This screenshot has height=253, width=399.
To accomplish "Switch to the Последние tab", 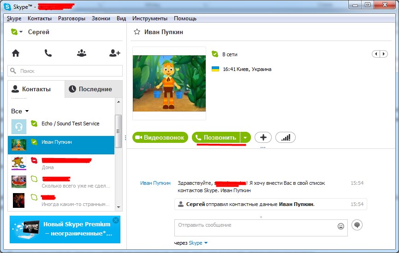I will [x=94, y=89].
